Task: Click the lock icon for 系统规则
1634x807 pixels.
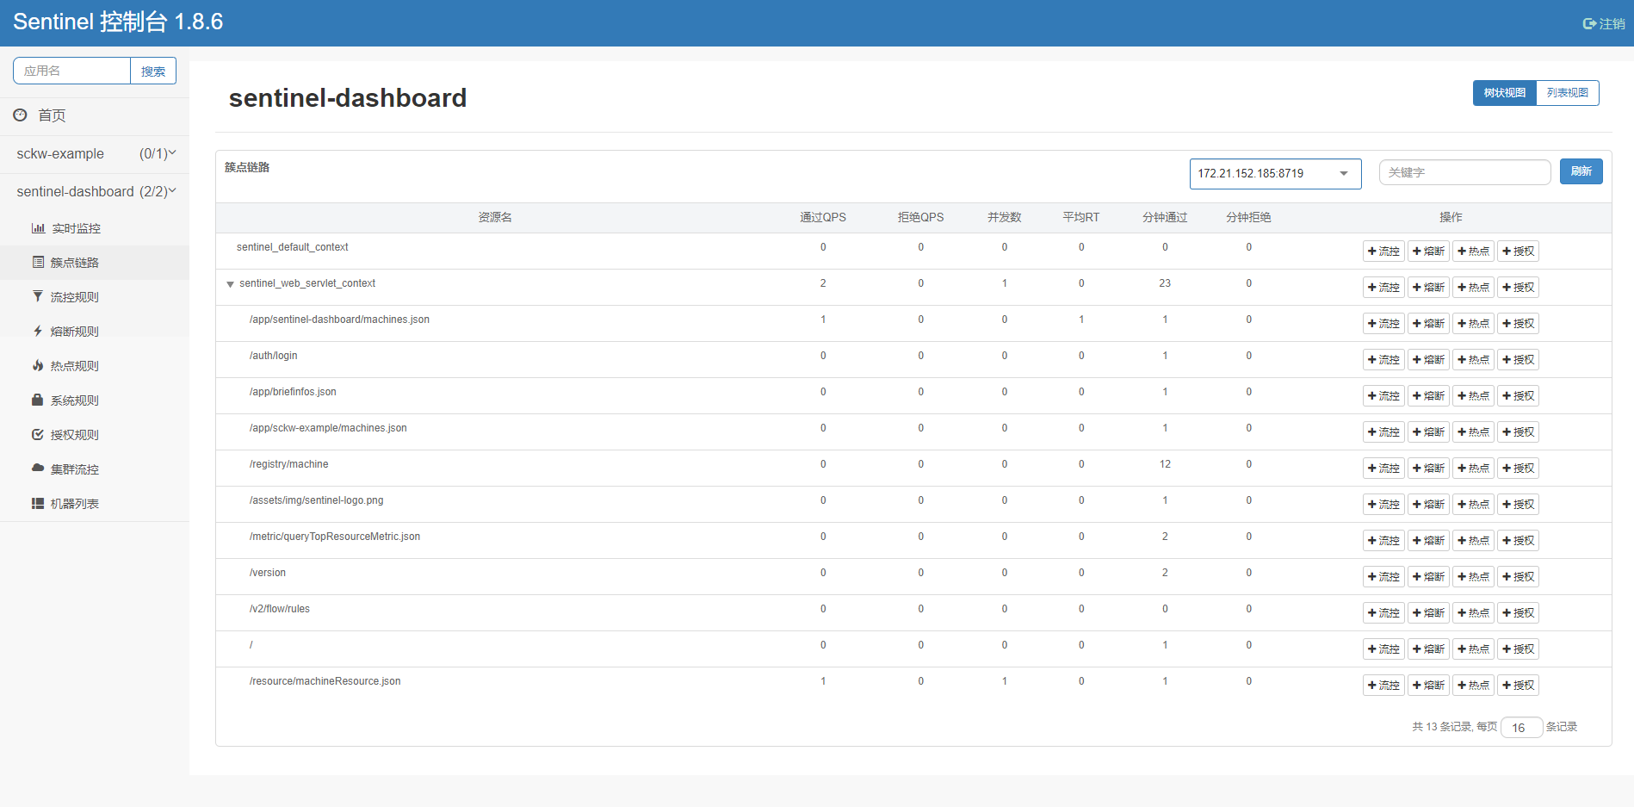Action: (x=38, y=400)
